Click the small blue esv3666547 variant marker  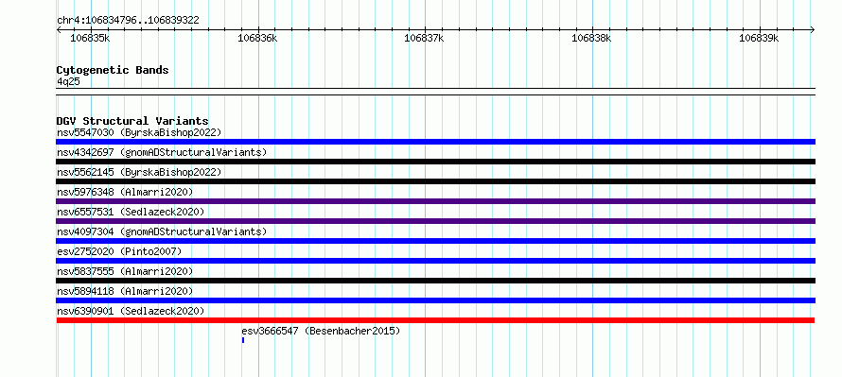click(243, 340)
